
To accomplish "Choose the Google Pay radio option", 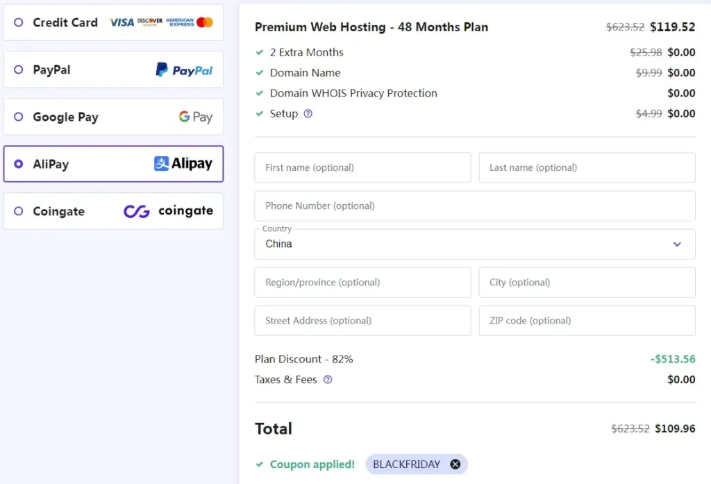I will coord(19,117).
